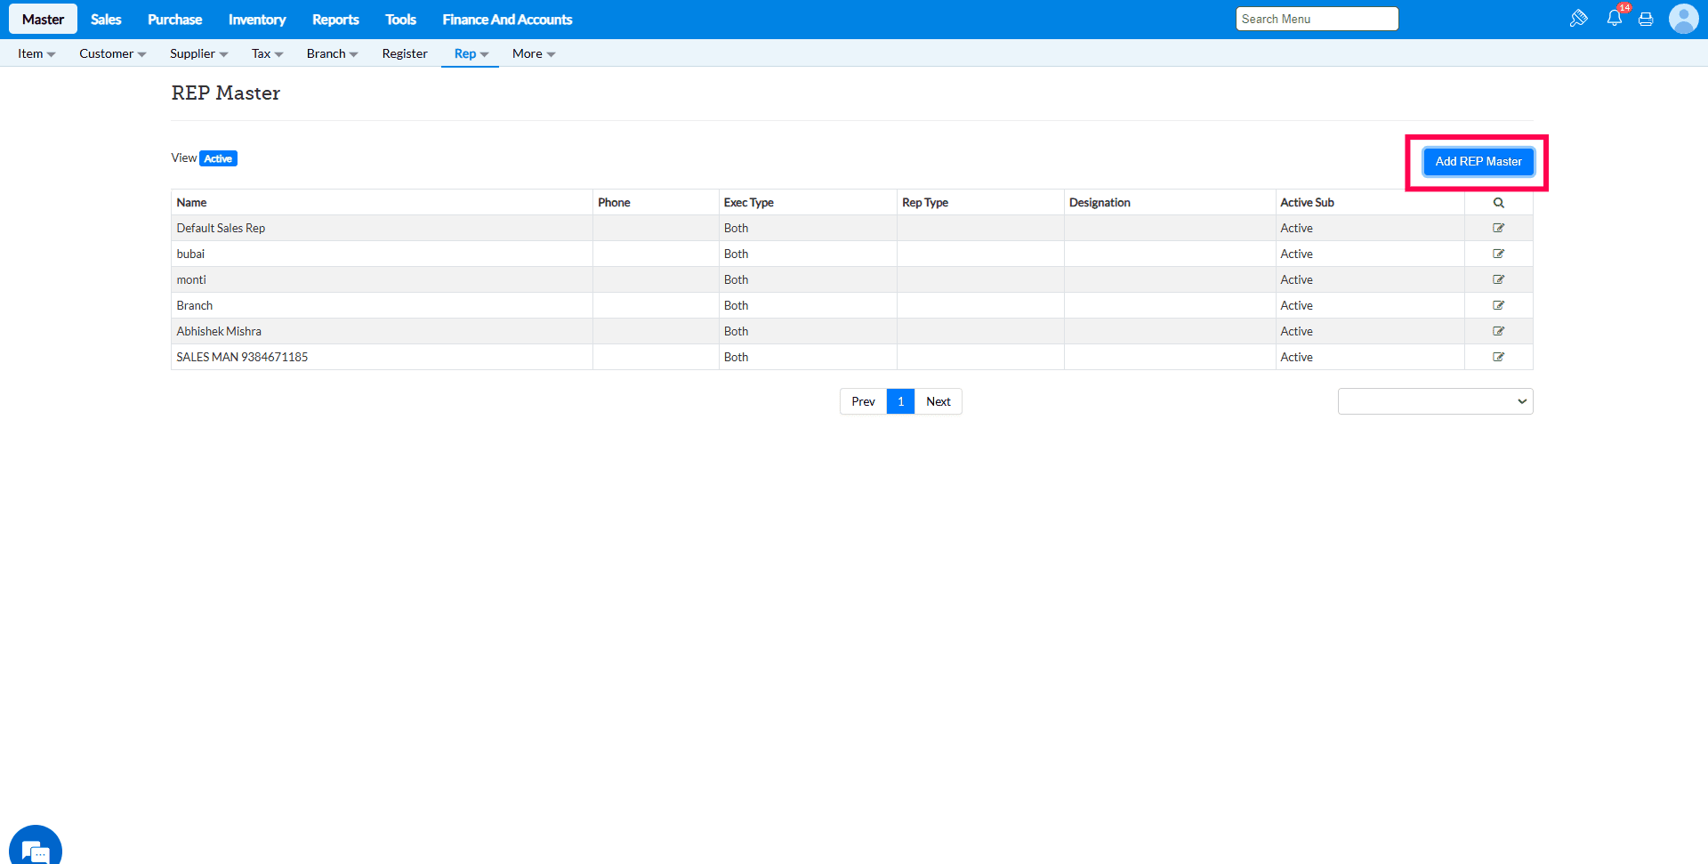Edit the Default Sales Rep row

tap(1498, 229)
